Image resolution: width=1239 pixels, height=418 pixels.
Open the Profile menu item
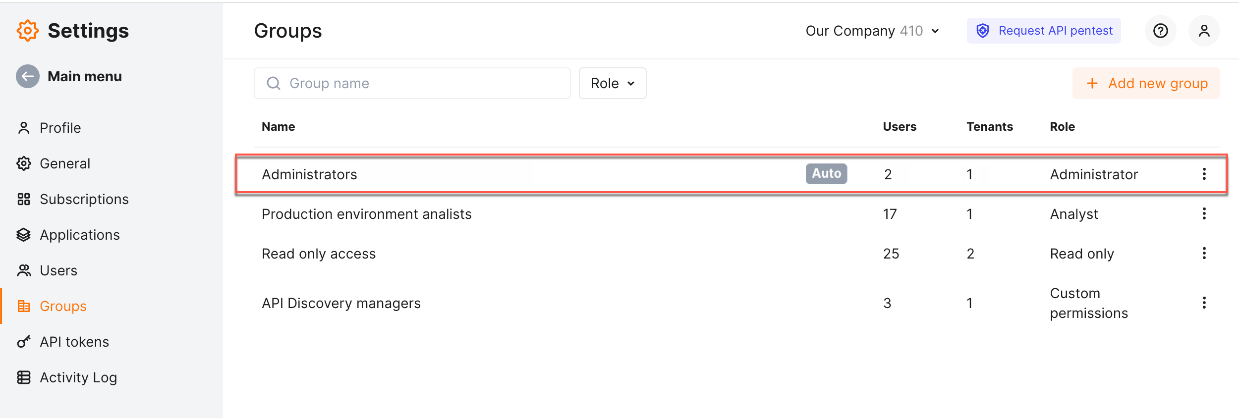tap(60, 128)
